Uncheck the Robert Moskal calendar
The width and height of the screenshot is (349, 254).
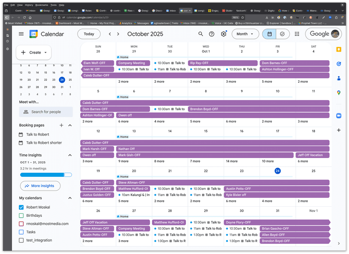click(21, 207)
